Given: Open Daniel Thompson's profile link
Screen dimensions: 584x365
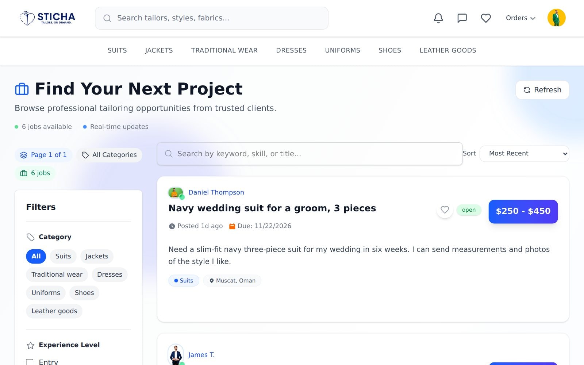Looking at the screenshot, I should [216, 192].
